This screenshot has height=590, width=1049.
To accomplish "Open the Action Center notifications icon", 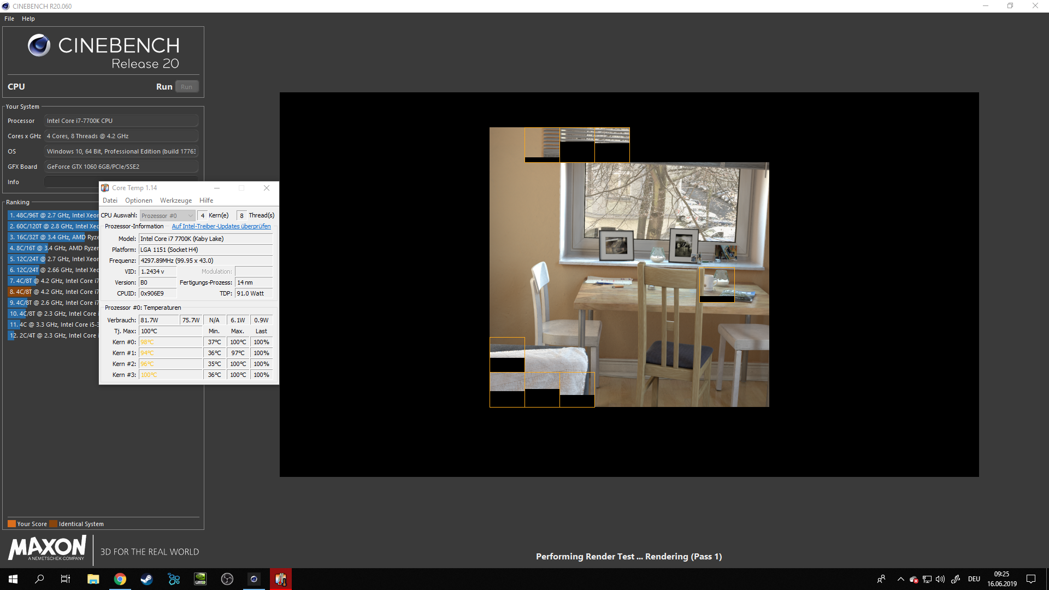I will click(x=1031, y=579).
